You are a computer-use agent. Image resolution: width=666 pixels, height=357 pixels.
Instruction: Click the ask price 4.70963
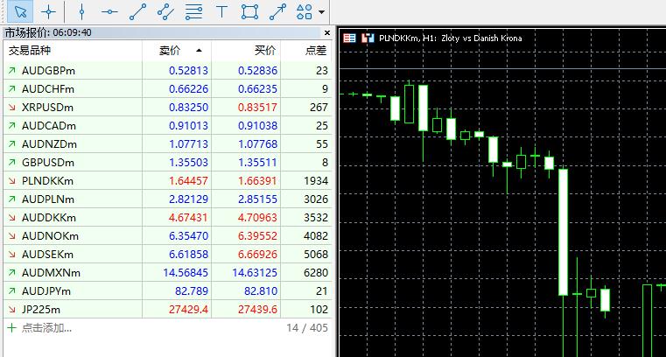[x=258, y=217]
